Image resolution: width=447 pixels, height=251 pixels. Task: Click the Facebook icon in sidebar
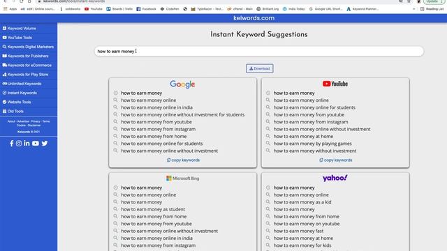pos(11,144)
